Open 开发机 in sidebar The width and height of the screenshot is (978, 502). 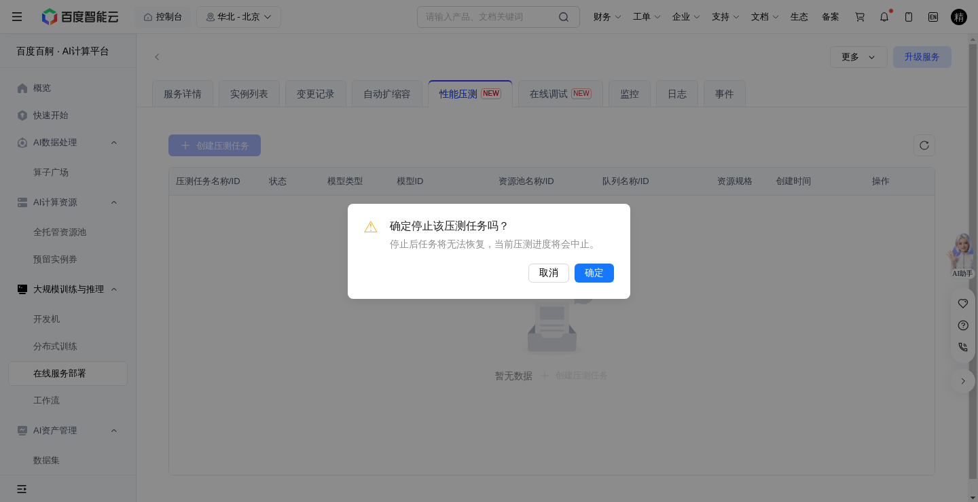click(47, 319)
